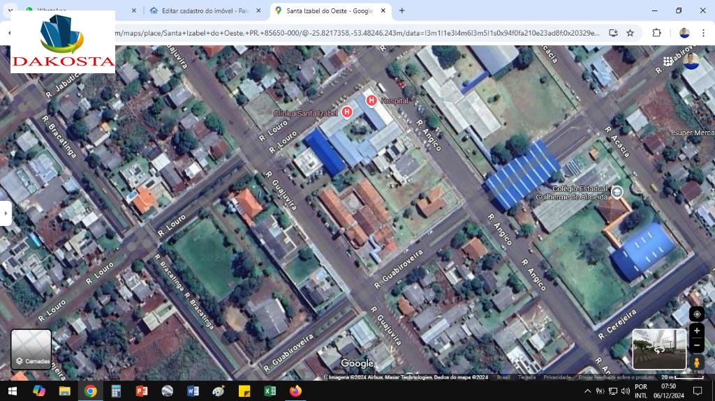Expand the collapsed side panel arrow
Screen dimensions: 715x401
[x=6, y=213]
